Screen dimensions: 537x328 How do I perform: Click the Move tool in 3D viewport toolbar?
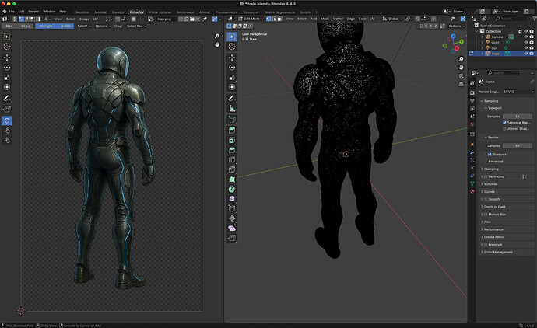232,57
